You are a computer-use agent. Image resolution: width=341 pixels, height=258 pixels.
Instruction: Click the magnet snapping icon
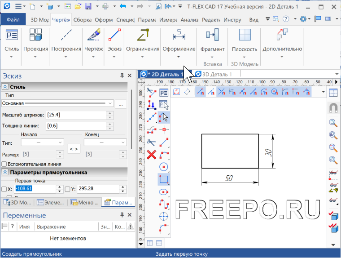tap(333, 107)
